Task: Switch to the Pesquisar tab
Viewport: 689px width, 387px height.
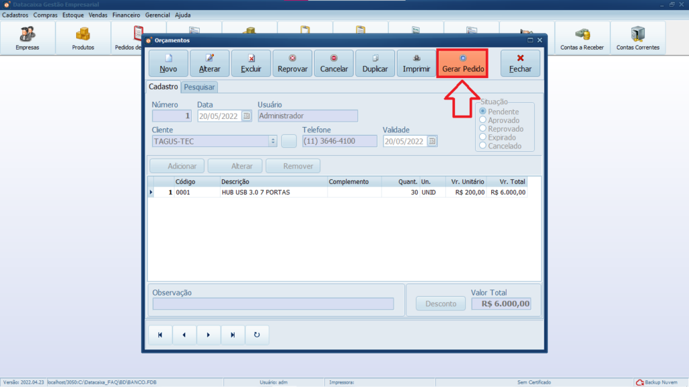Action: tap(199, 87)
